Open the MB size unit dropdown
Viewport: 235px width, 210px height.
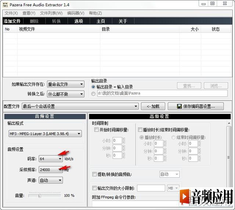173,188
